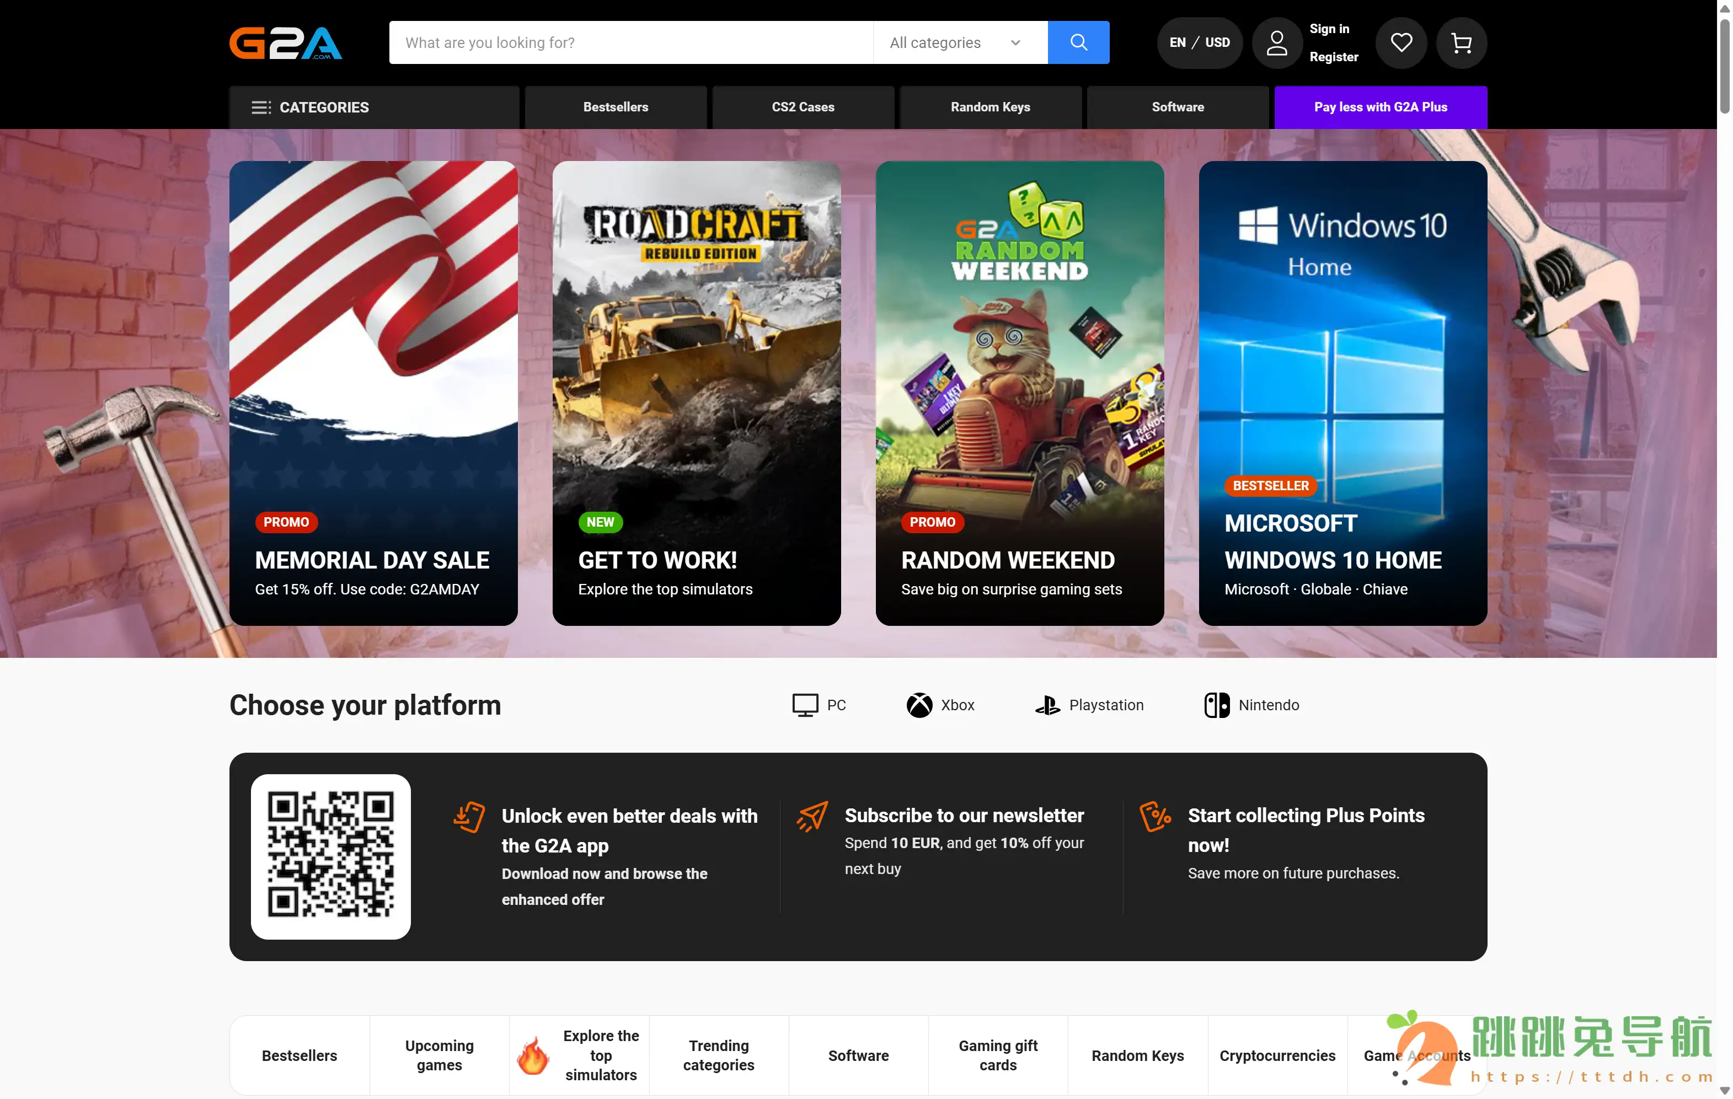Image resolution: width=1733 pixels, height=1099 pixels.
Task: Click 'Save big on surprise gaming sets'
Action: [1011, 589]
